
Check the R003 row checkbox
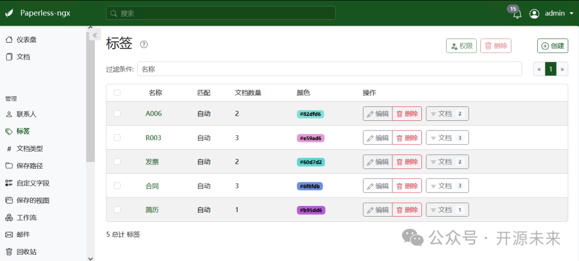(117, 137)
